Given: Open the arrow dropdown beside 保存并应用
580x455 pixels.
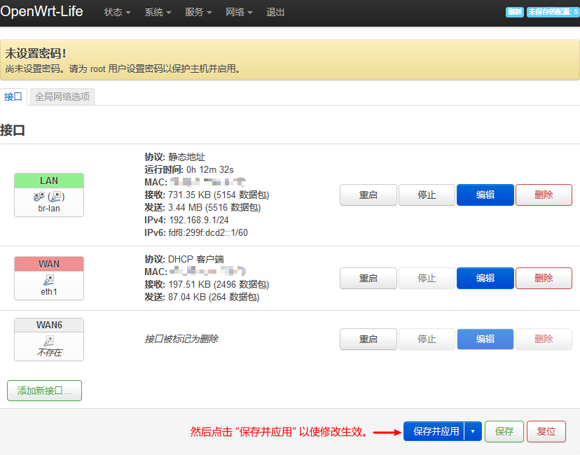Looking at the screenshot, I should click(473, 432).
